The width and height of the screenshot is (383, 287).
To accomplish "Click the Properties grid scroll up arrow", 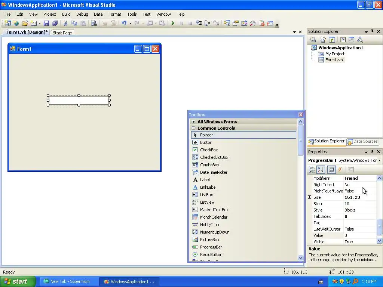I will coord(379,178).
